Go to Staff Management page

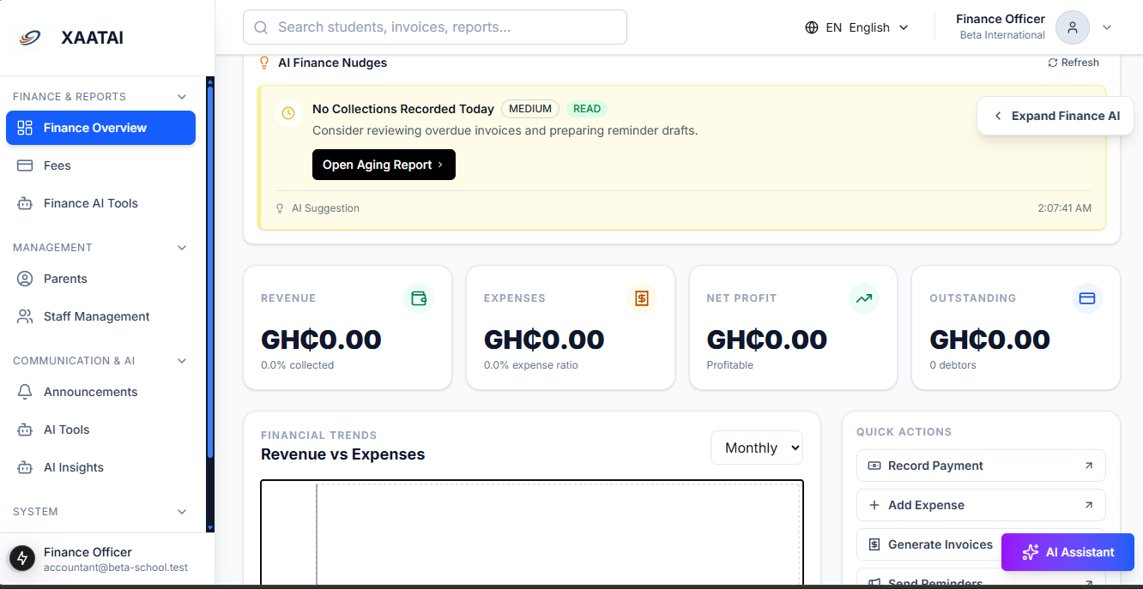(96, 316)
